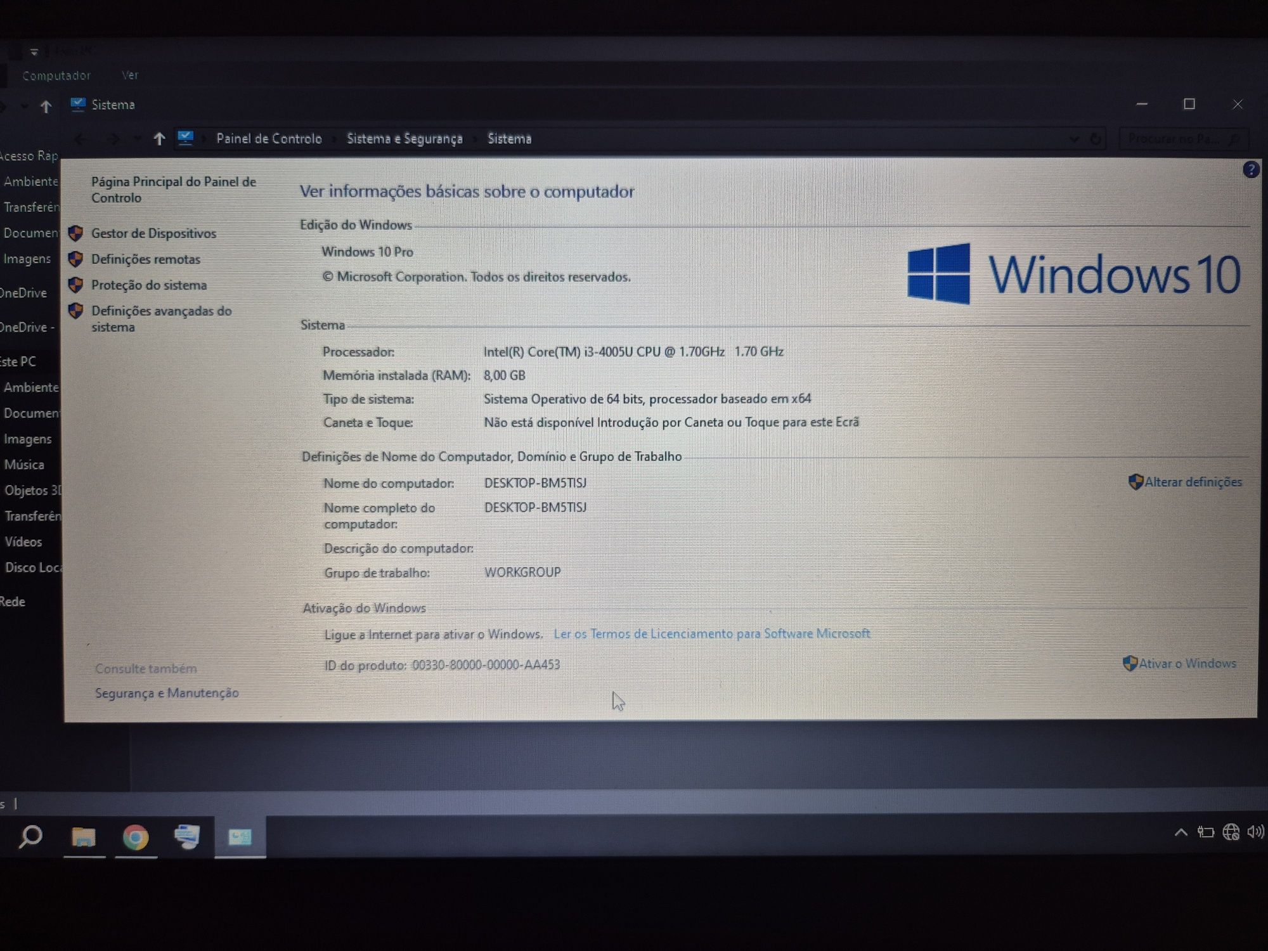Click battery icon in system tray
Image resolution: width=1268 pixels, height=951 pixels.
tap(1205, 832)
